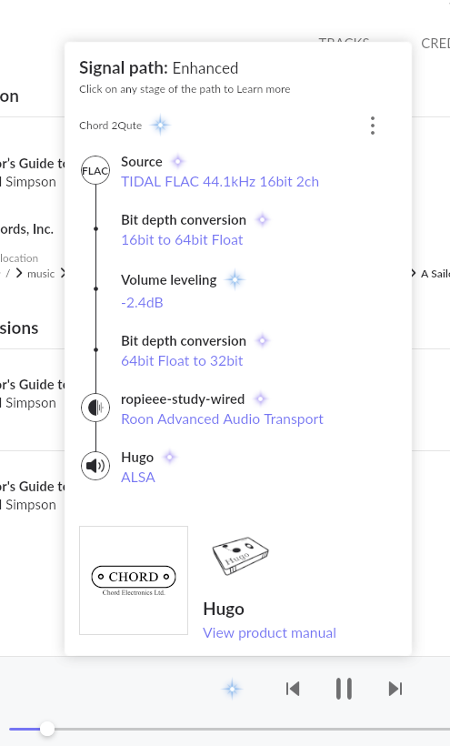Click the signal quality star beside Chord 2Qute
Screen dimensions: 450x746
[160, 126]
